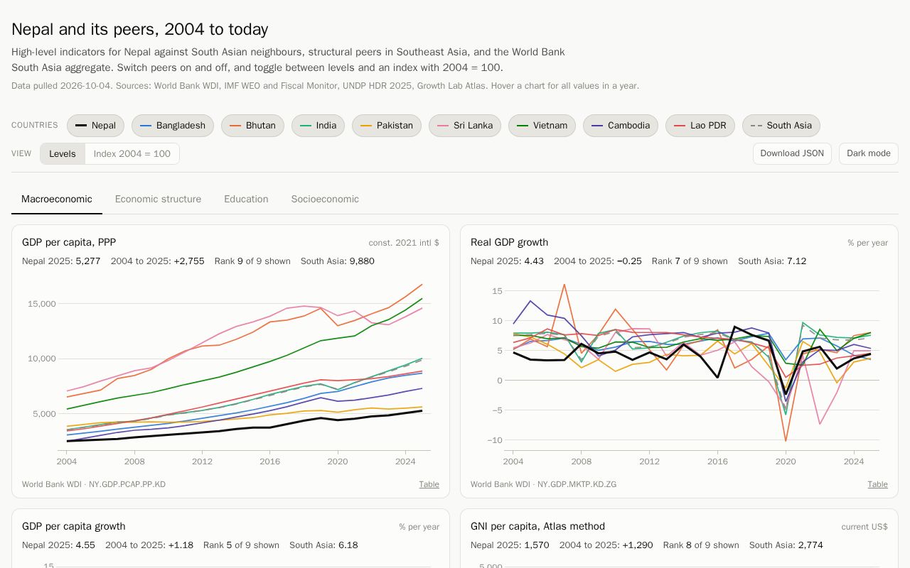Click the 'Rank 8 of 9 shown' stat
Image resolution: width=910 pixels, height=568 pixels.
701,545
